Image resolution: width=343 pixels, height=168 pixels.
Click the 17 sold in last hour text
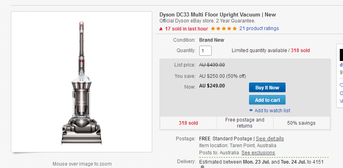click(x=186, y=28)
